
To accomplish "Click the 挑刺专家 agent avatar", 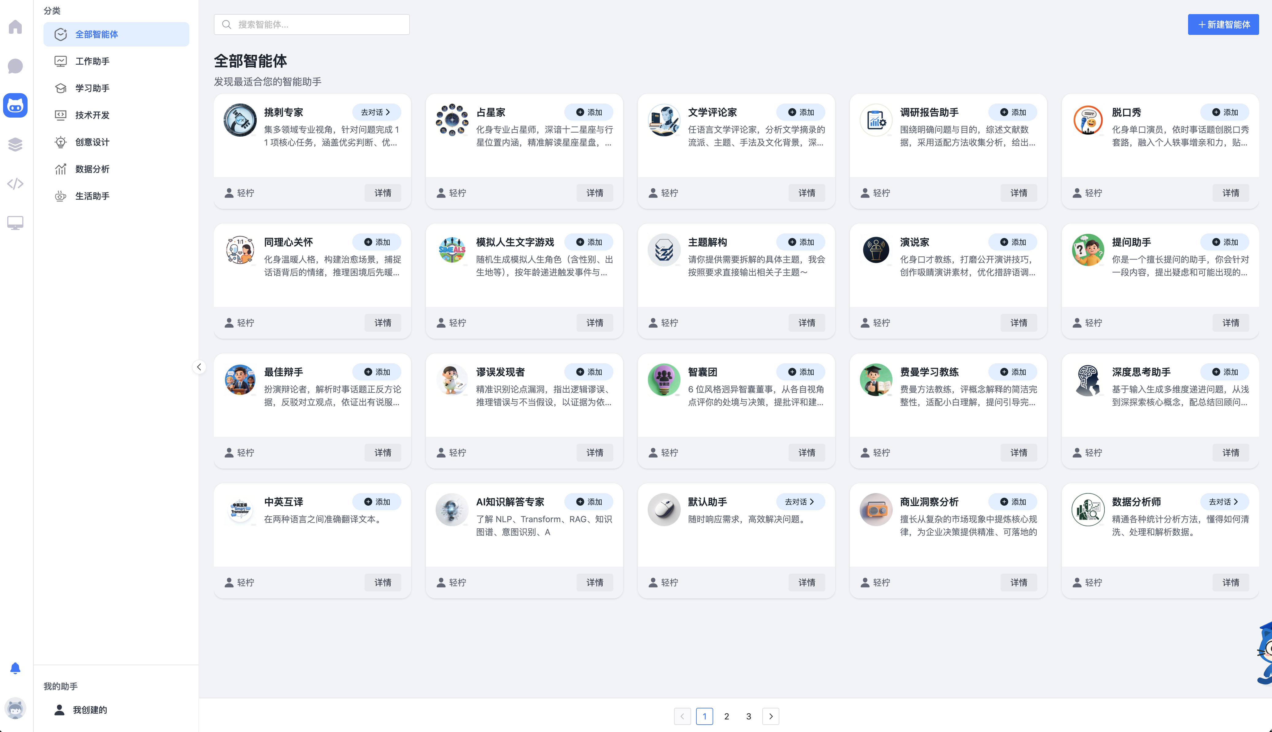I will [x=240, y=120].
